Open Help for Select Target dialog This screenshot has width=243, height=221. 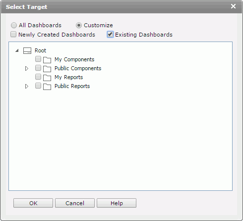(x=117, y=203)
